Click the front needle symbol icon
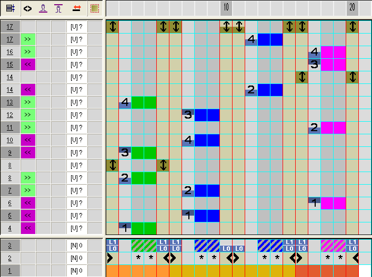This screenshot has height=277, width=372. pos(44,8)
